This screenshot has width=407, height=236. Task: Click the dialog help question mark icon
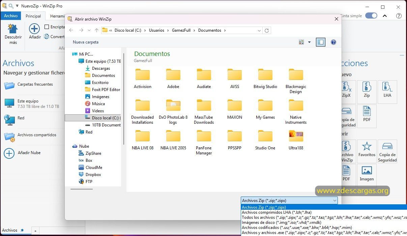pyautogui.click(x=333, y=42)
